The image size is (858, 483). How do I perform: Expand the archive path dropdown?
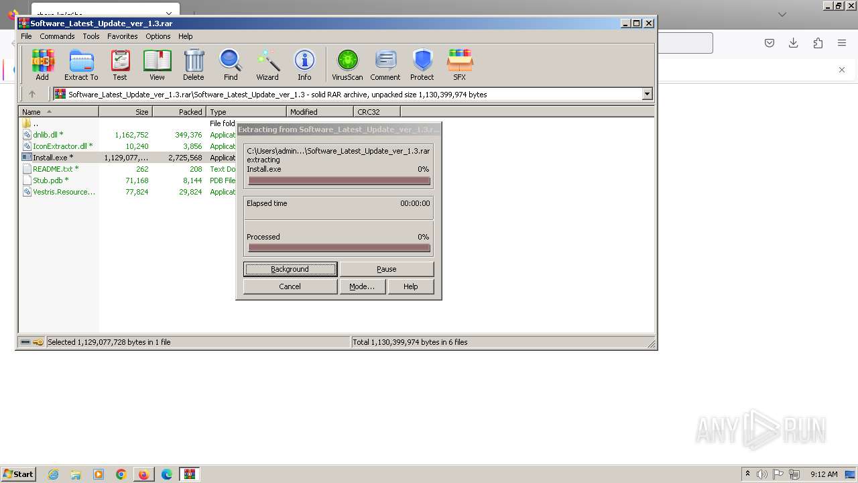tap(647, 94)
